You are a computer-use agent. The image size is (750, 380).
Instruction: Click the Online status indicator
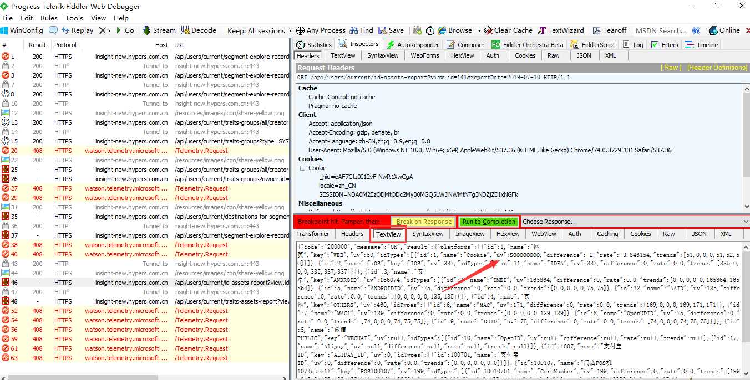point(724,30)
